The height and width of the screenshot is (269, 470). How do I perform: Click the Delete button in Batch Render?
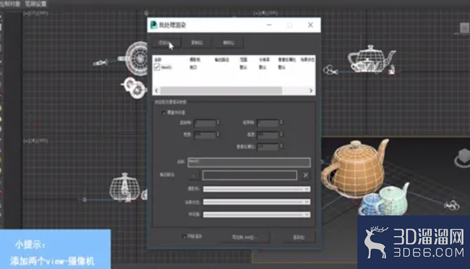(229, 43)
